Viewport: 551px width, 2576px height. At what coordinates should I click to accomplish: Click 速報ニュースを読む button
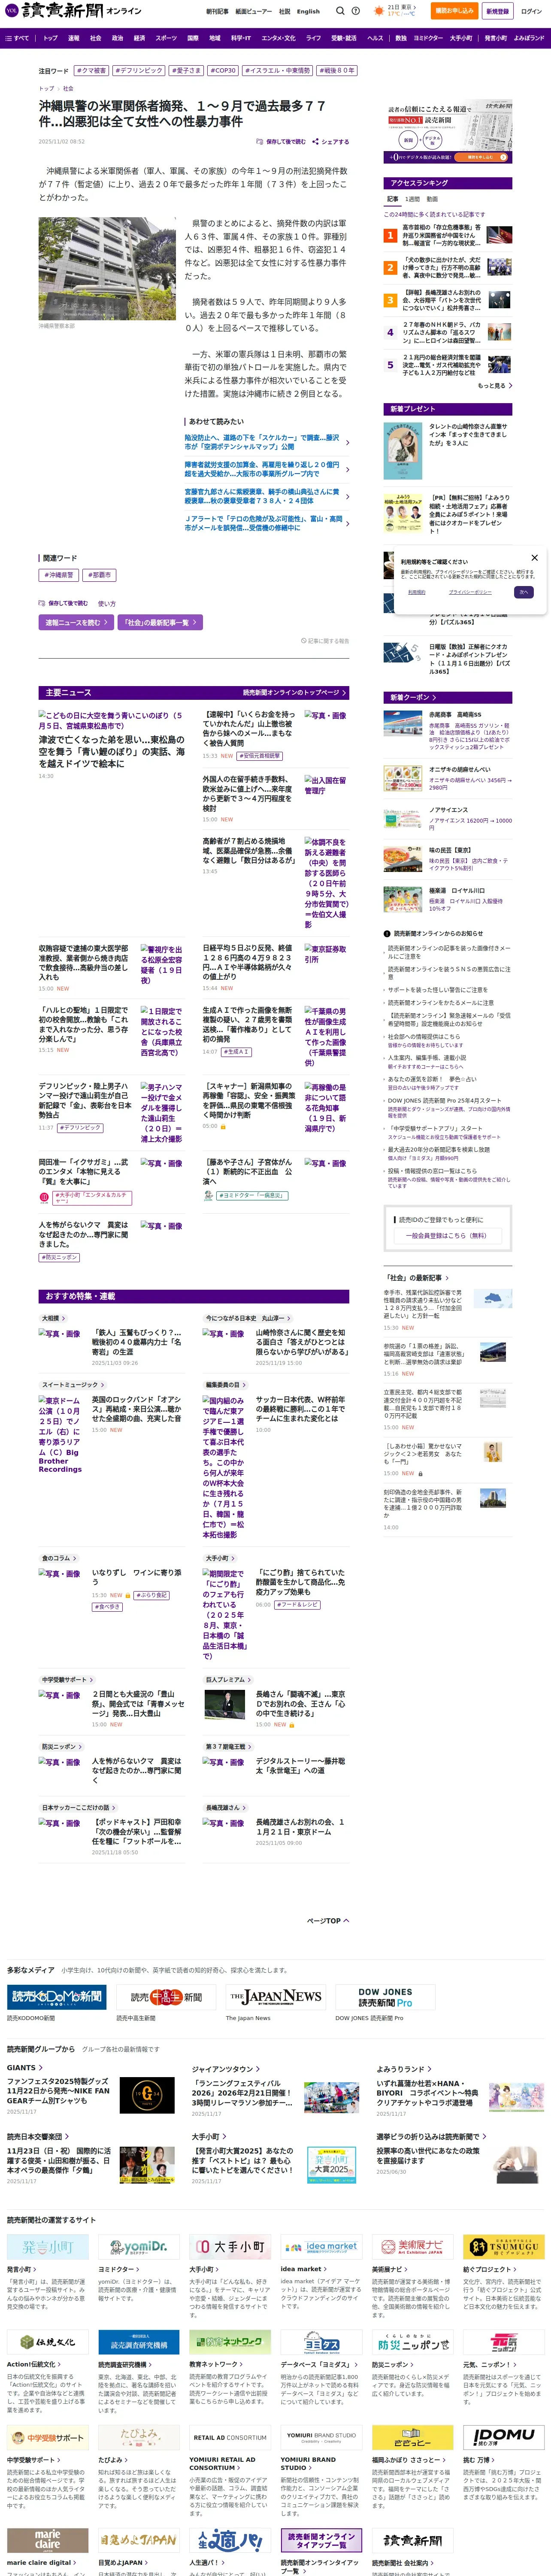[x=75, y=622]
